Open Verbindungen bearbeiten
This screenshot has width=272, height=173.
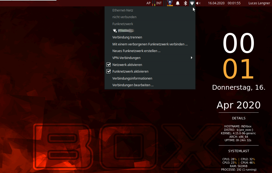tap(133, 85)
